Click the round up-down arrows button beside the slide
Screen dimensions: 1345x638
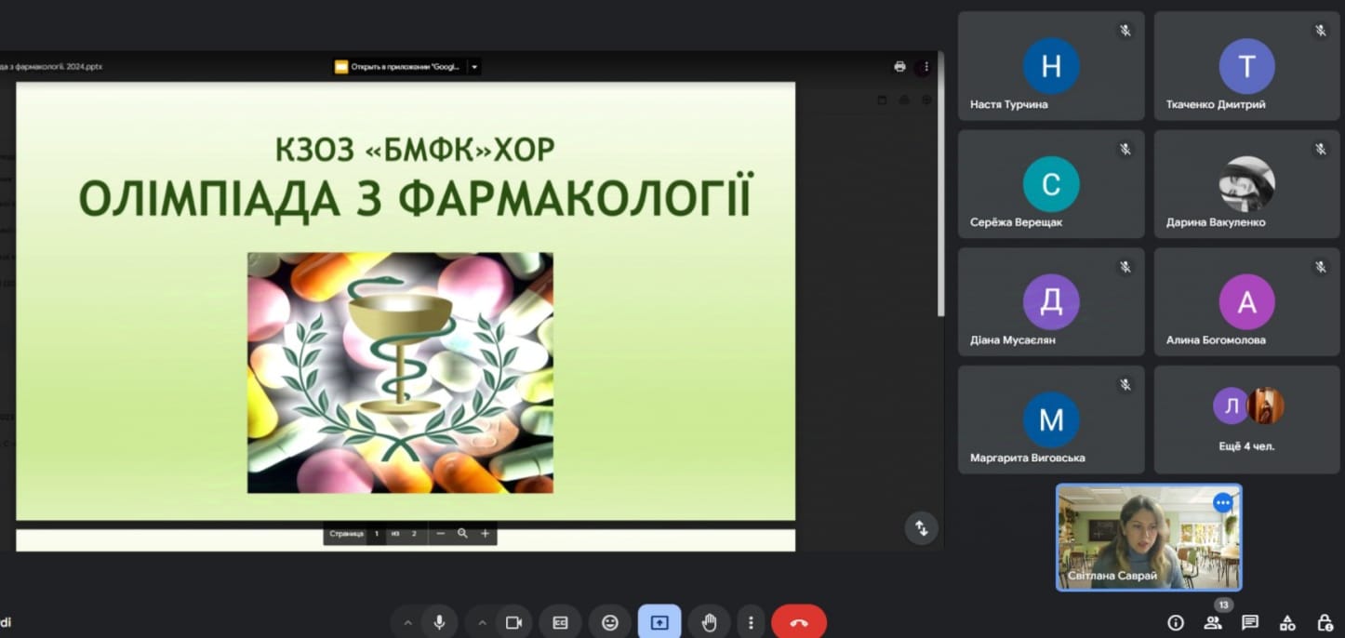(921, 528)
